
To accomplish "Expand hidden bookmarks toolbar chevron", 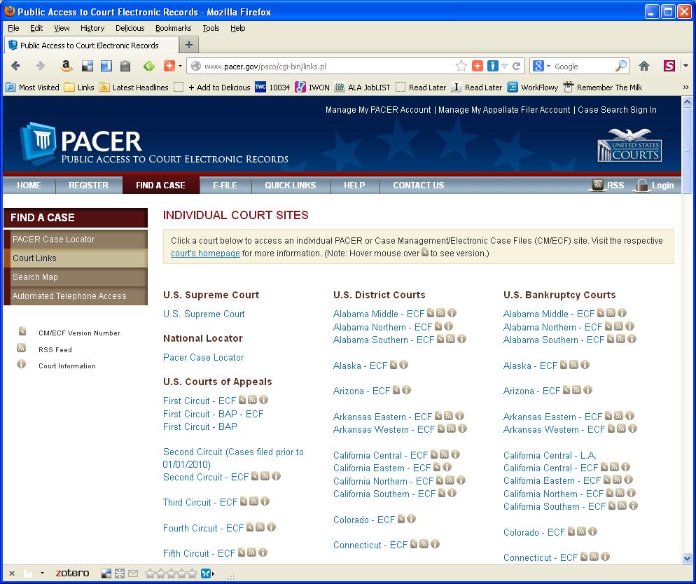I will [x=685, y=88].
